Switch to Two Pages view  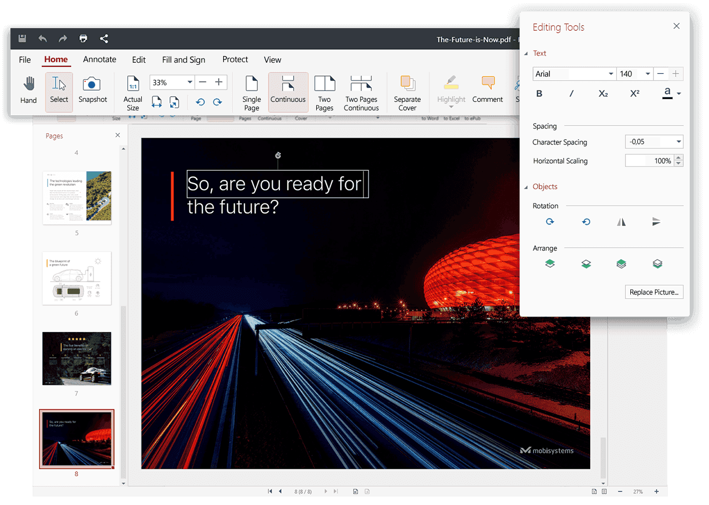[x=324, y=93]
